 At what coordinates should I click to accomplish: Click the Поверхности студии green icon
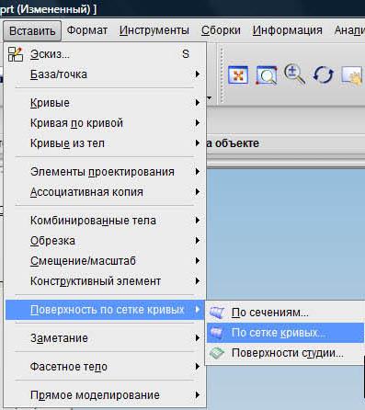(x=217, y=353)
